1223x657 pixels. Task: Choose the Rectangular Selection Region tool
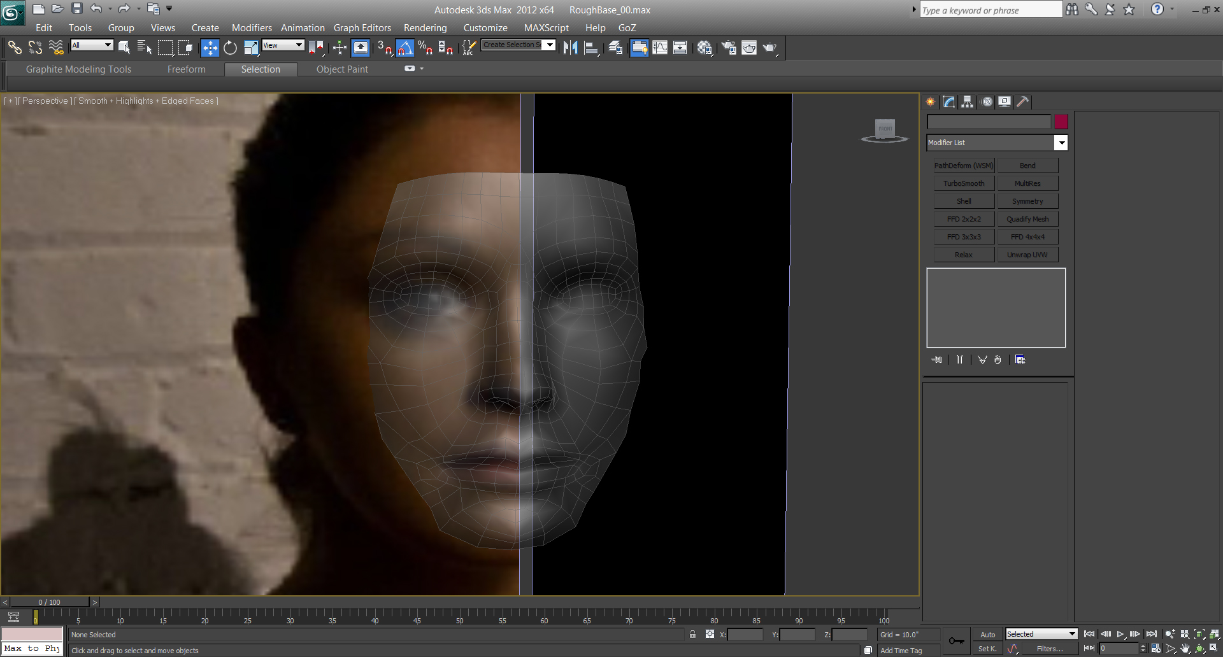(x=165, y=48)
